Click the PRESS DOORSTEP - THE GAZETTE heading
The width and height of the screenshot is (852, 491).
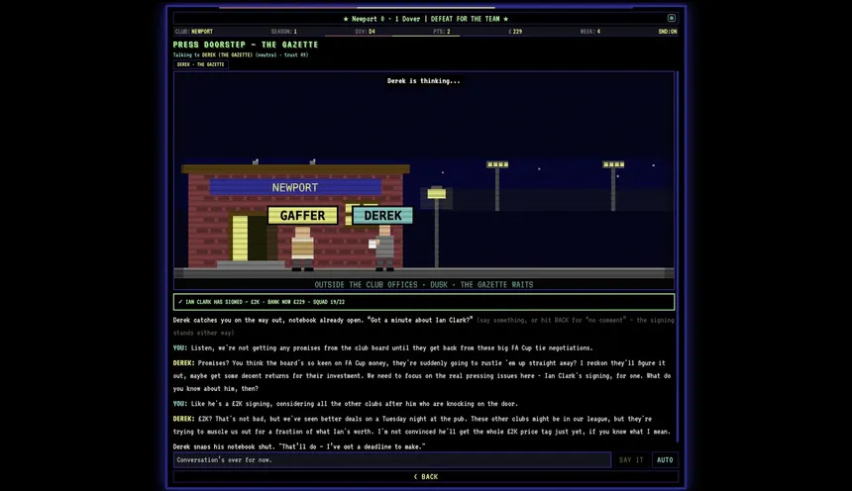[x=246, y=45]
